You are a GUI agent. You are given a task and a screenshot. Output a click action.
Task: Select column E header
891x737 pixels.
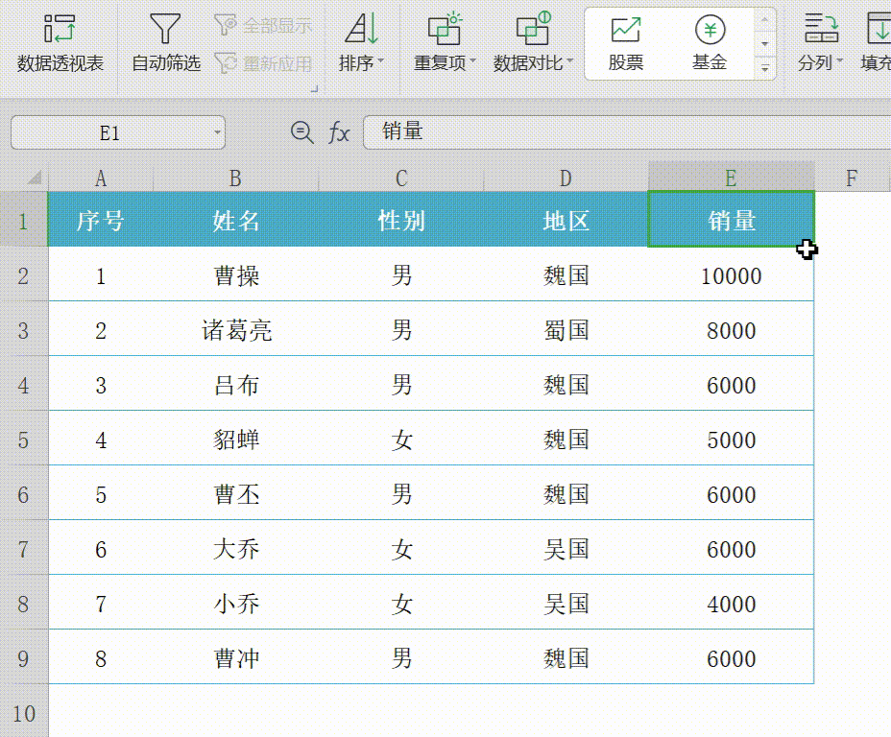coord(731,178)
